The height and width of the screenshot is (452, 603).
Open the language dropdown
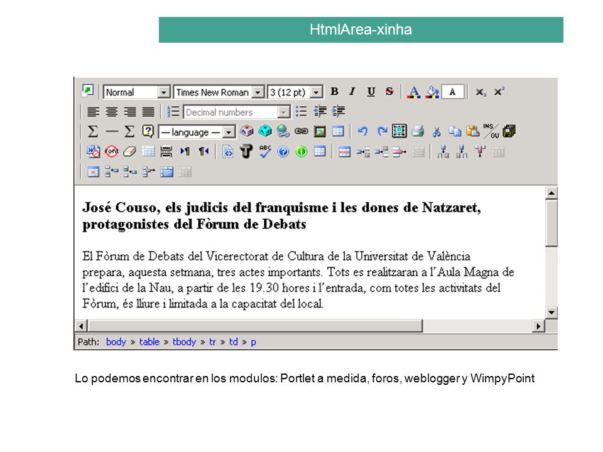197,132
